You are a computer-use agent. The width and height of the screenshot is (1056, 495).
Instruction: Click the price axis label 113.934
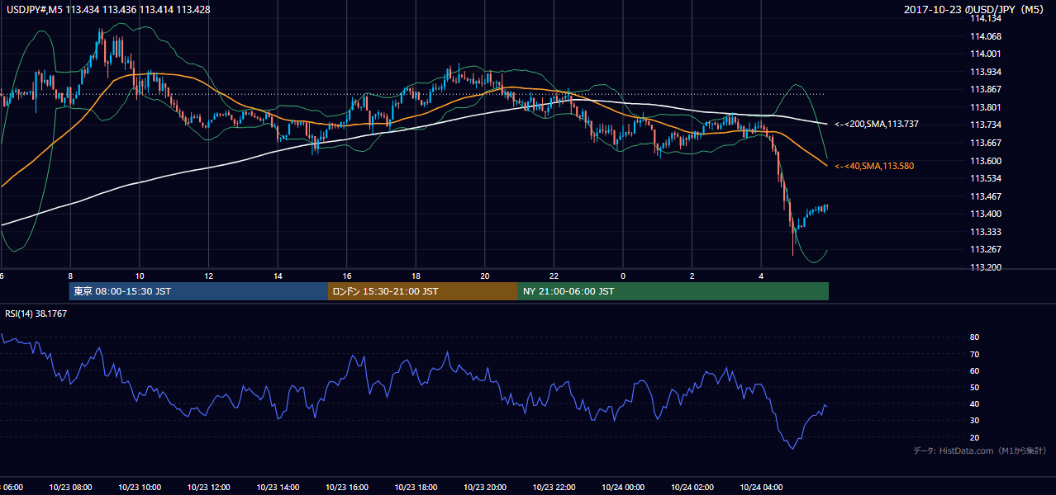984,72
